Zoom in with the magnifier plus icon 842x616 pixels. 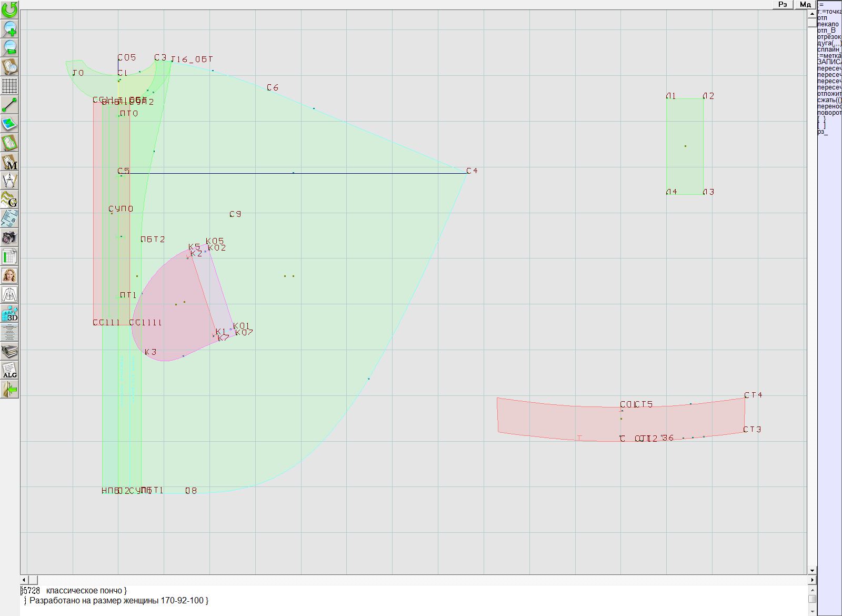coord(9,28)
